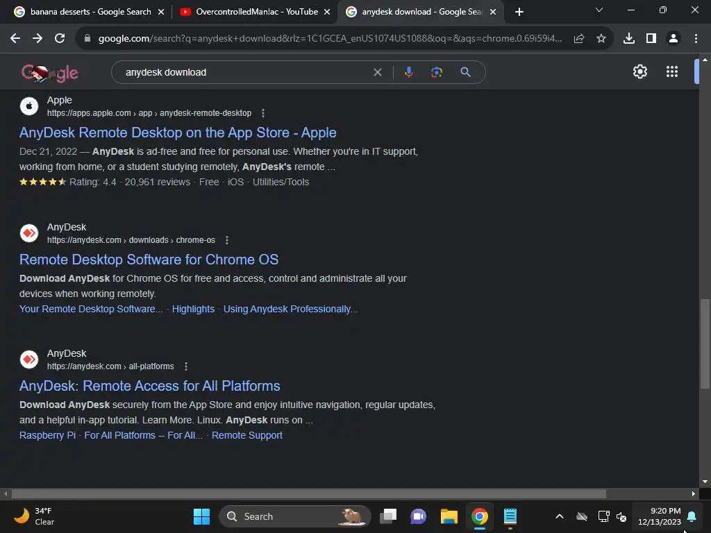Viewport: 711px width, 533px height.
Task: Open Google quick settings gear
Action: [639, 71]
